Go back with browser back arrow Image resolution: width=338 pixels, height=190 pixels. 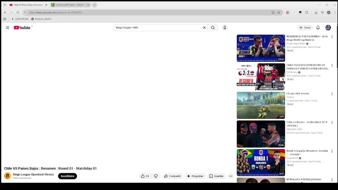[5, 12]
